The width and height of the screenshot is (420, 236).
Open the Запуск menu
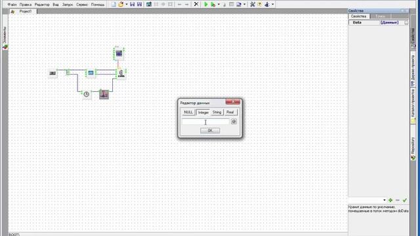(x=68, y=5)
